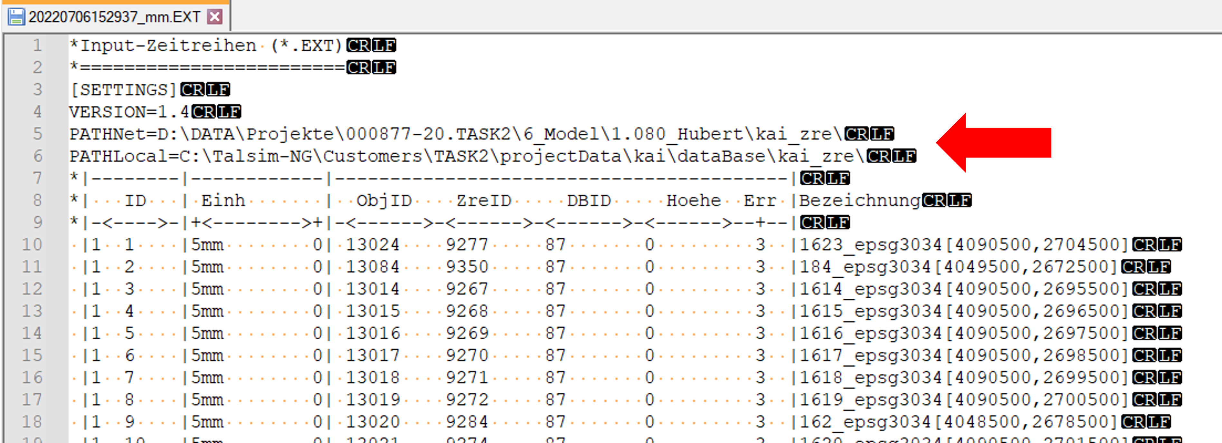
Task: Click the Bezeichnung column header text
Action: [x=859, y=200]
